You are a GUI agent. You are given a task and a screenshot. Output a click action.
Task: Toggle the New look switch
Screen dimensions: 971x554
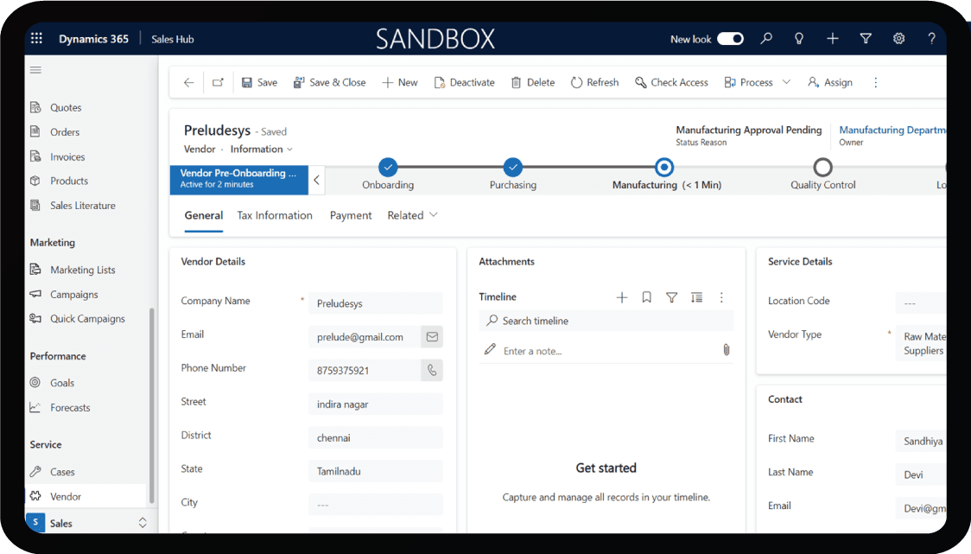pos(730,39)
